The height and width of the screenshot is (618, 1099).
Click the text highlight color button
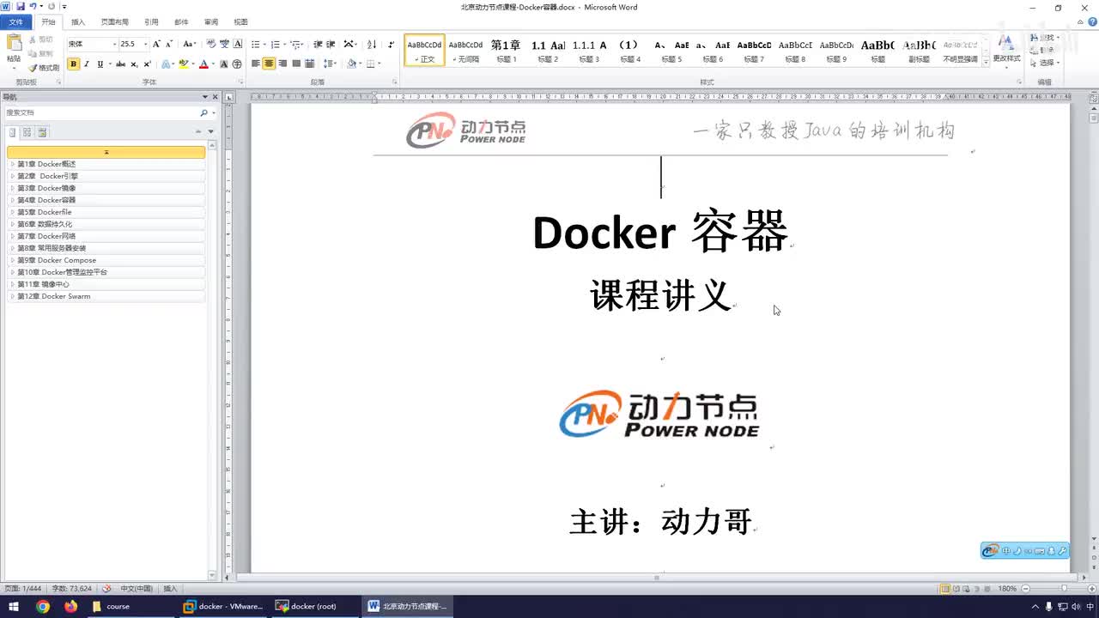182,64
